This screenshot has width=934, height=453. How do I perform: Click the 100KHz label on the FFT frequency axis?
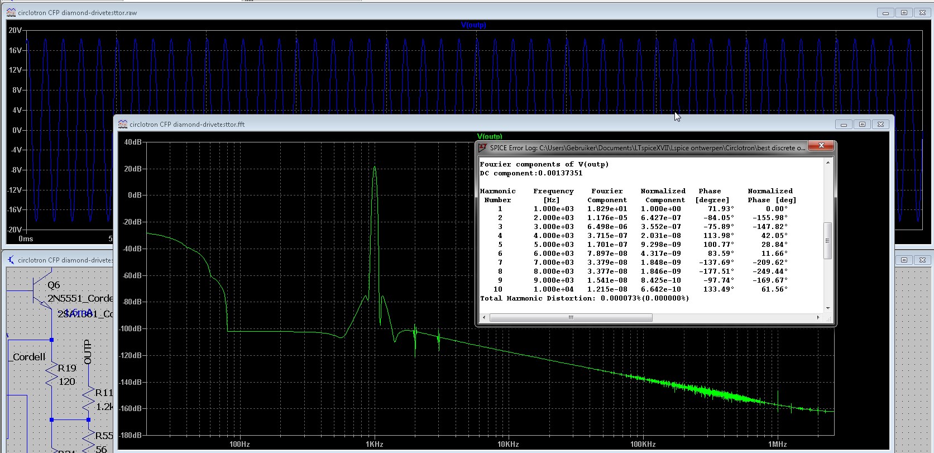[643, 444]
